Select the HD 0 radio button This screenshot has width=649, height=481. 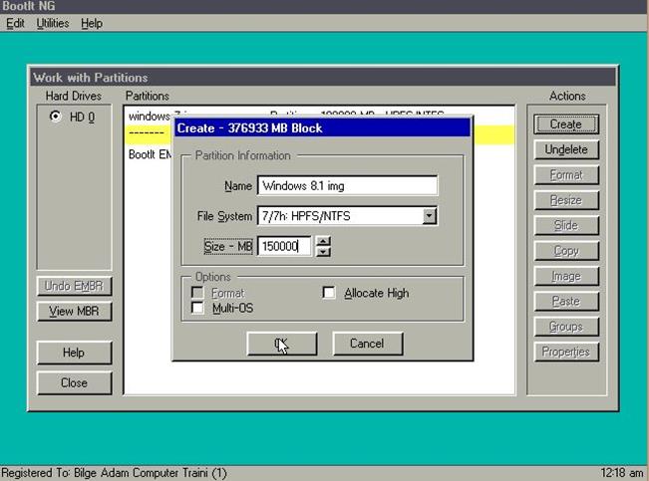[x=55, y=117]
